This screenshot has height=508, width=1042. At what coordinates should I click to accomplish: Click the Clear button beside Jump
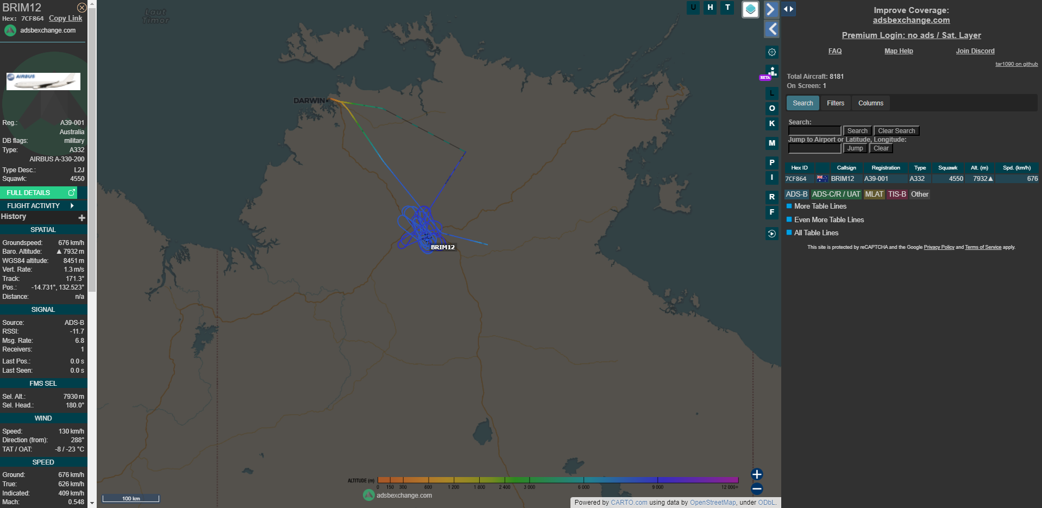[x=881, y=148]
